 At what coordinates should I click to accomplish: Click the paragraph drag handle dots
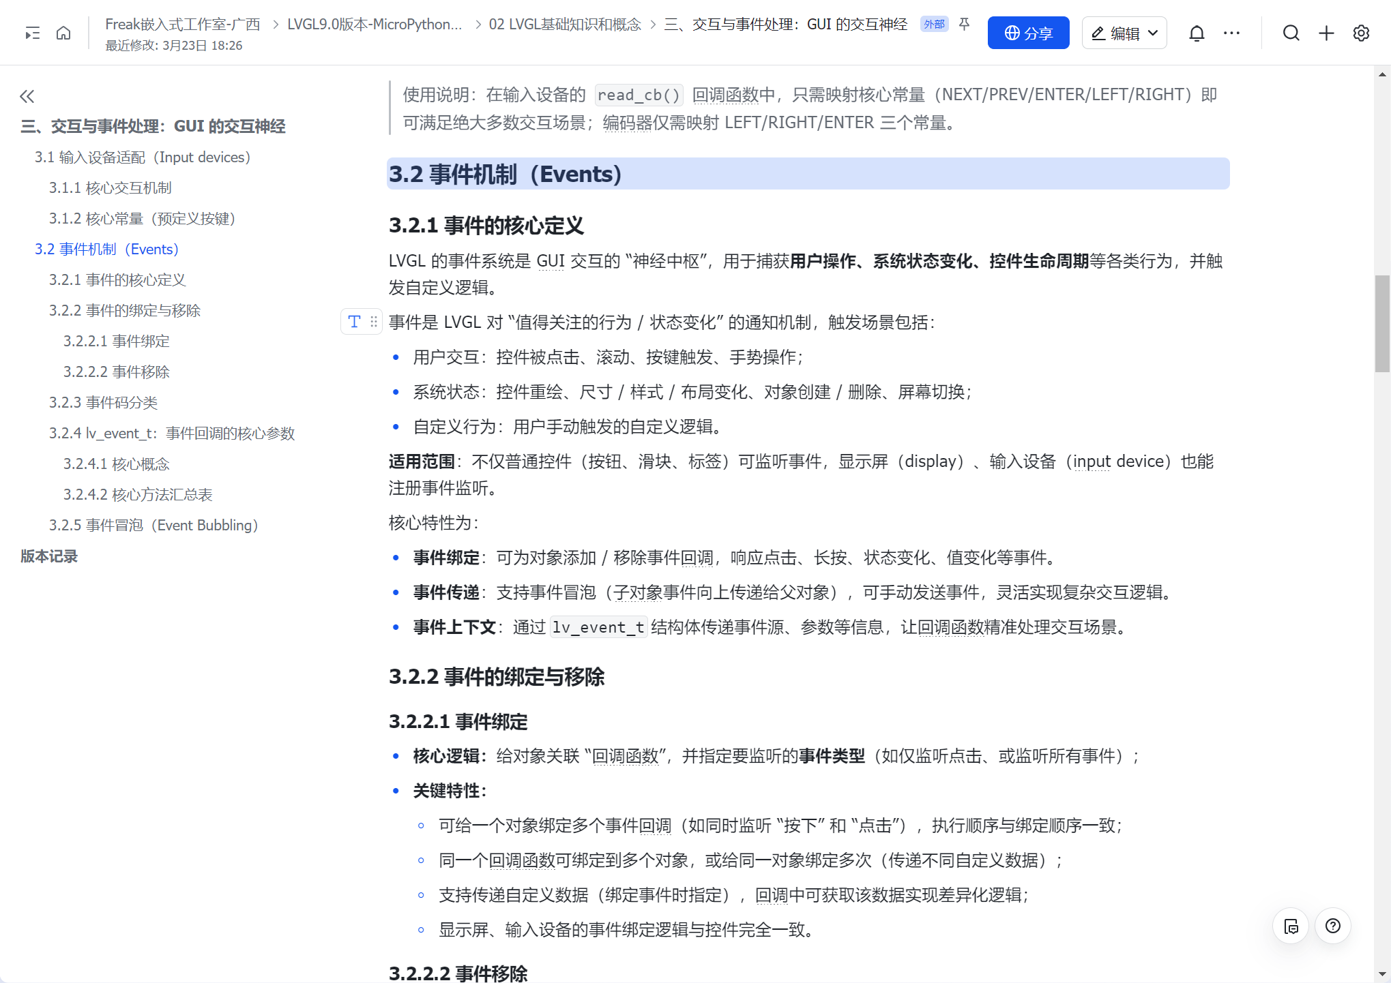coord(373,321)
